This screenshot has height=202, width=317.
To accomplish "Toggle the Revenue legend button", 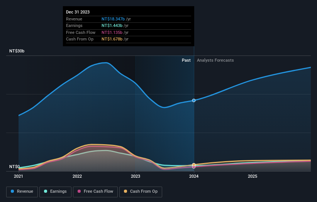I will coord(22,192).
